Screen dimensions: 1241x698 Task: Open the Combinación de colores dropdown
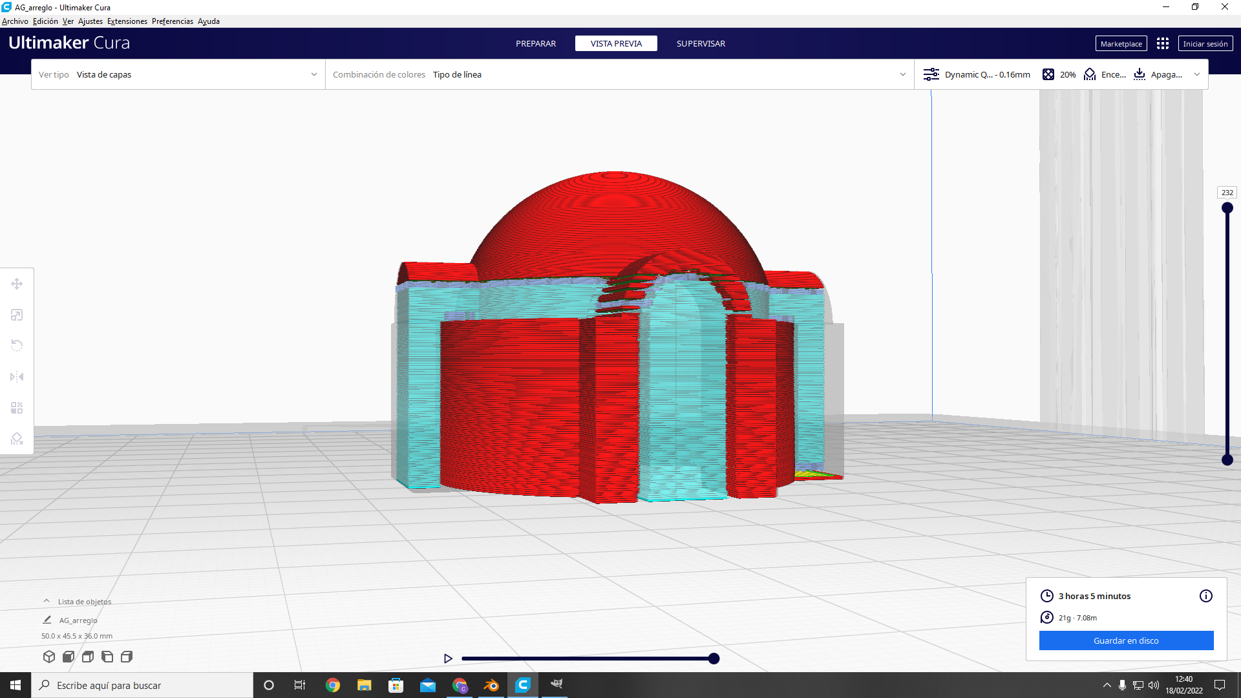pyautogui.click(x=620, y=74)
